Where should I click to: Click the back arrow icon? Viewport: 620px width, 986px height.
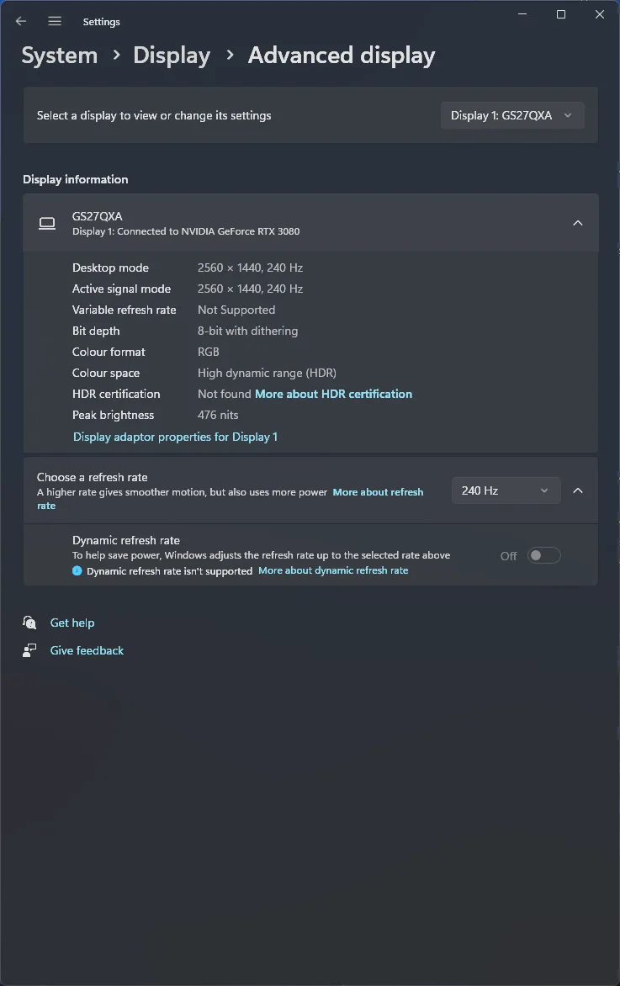(x=21, y=21)
